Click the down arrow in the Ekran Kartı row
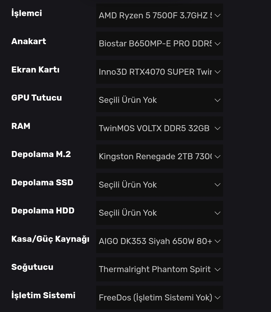271x312 pixels. [218, 72]
